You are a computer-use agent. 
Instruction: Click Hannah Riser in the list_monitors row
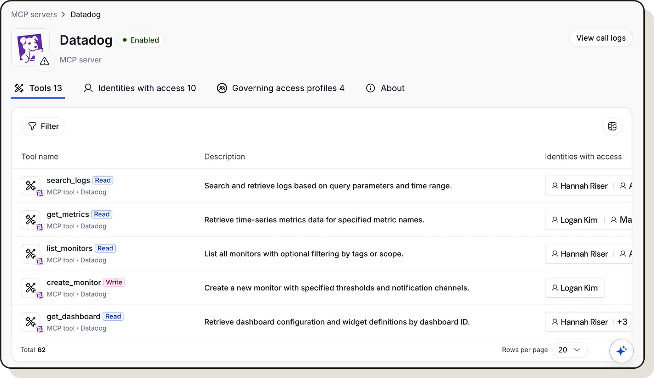pyautogui.click(x=579, y=254)
